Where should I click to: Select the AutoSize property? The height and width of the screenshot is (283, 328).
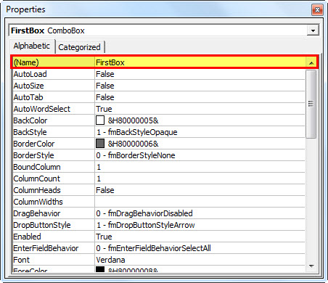[28, 86]
